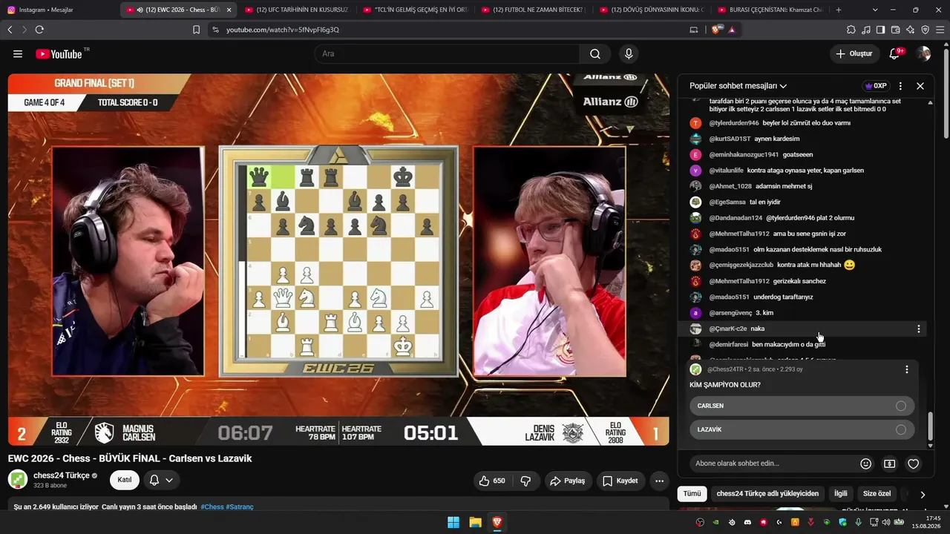Switch to the DÖVÜŞ DÜNYASININ İKONU tab
This screenshot has width=950, height=534.
[x=652, y=10]
